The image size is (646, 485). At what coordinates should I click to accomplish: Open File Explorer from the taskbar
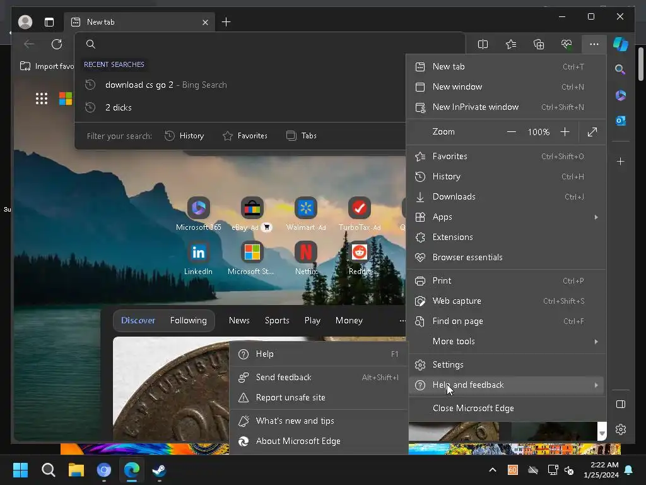pos(76,470)
